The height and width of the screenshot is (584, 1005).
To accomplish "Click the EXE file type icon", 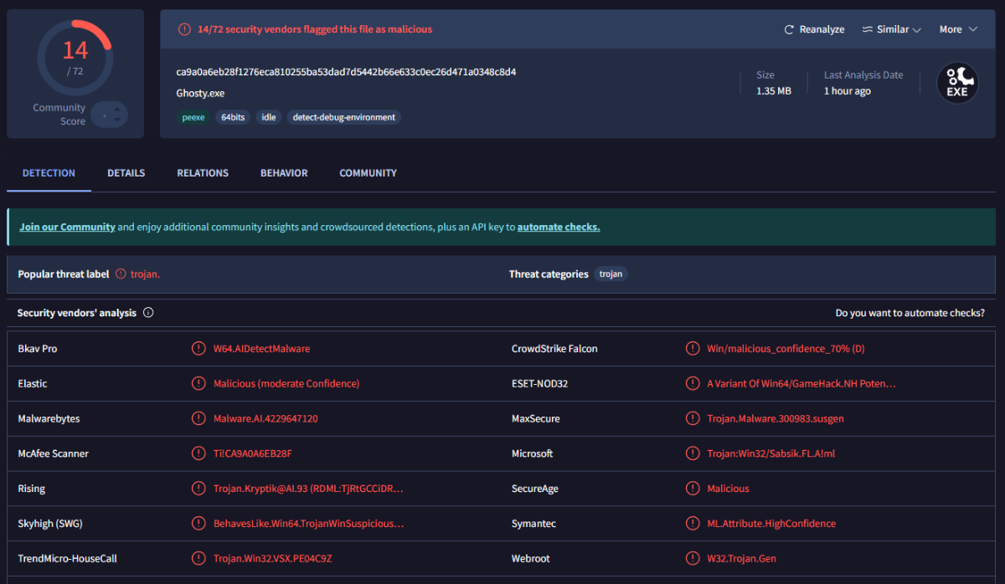I will pos(957,83).
